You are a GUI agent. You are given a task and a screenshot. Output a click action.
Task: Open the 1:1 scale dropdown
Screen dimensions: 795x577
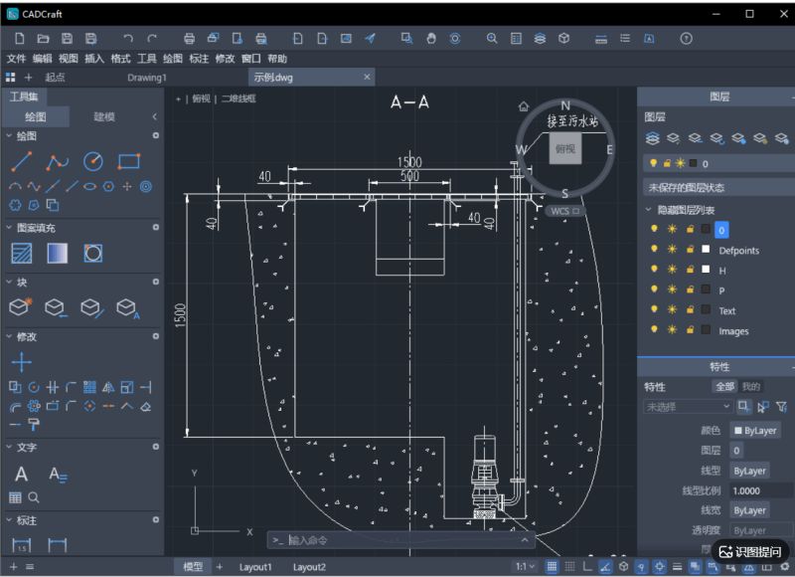[x=526, y=566]
